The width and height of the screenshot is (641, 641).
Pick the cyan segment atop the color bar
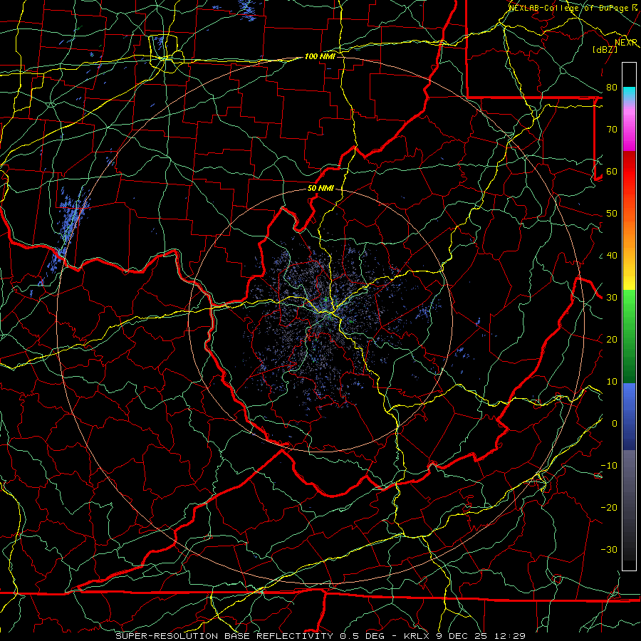[x=629, y=94]
